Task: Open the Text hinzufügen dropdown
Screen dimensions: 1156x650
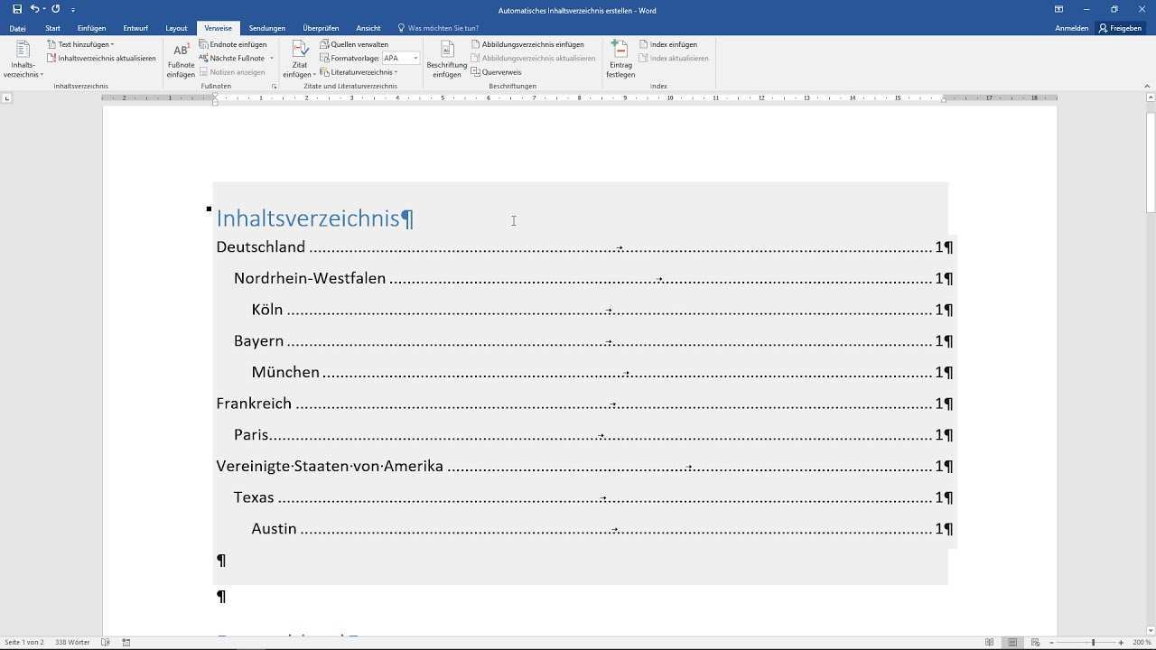Action: 81,44
